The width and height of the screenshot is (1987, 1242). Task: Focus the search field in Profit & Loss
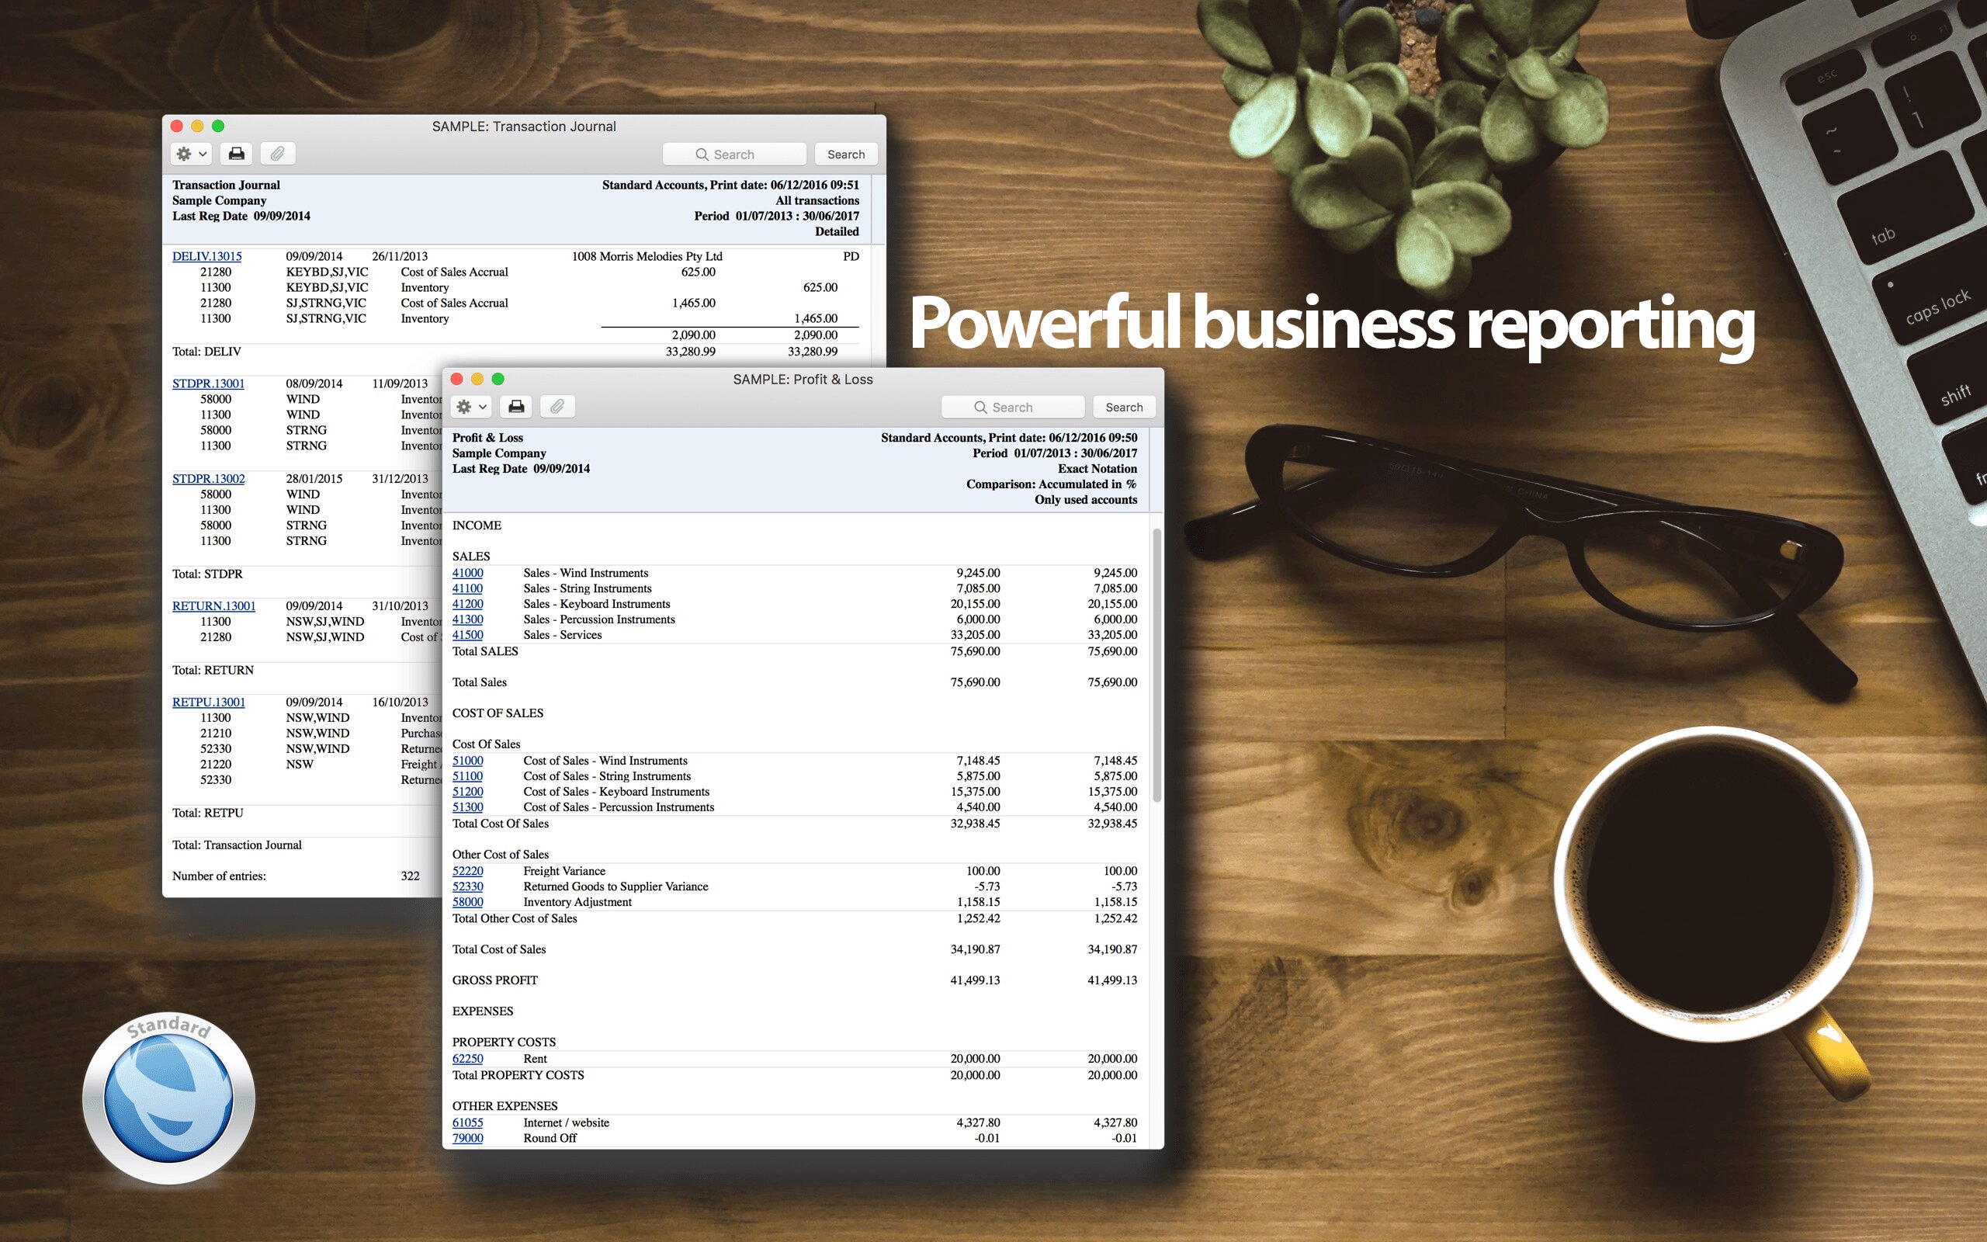[1012, 408]
